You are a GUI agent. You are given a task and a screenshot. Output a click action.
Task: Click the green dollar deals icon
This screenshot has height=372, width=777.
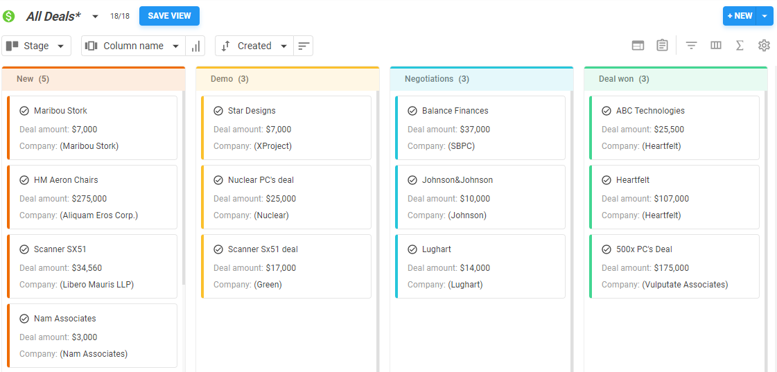pyautogui.click(x=9, y=16)
